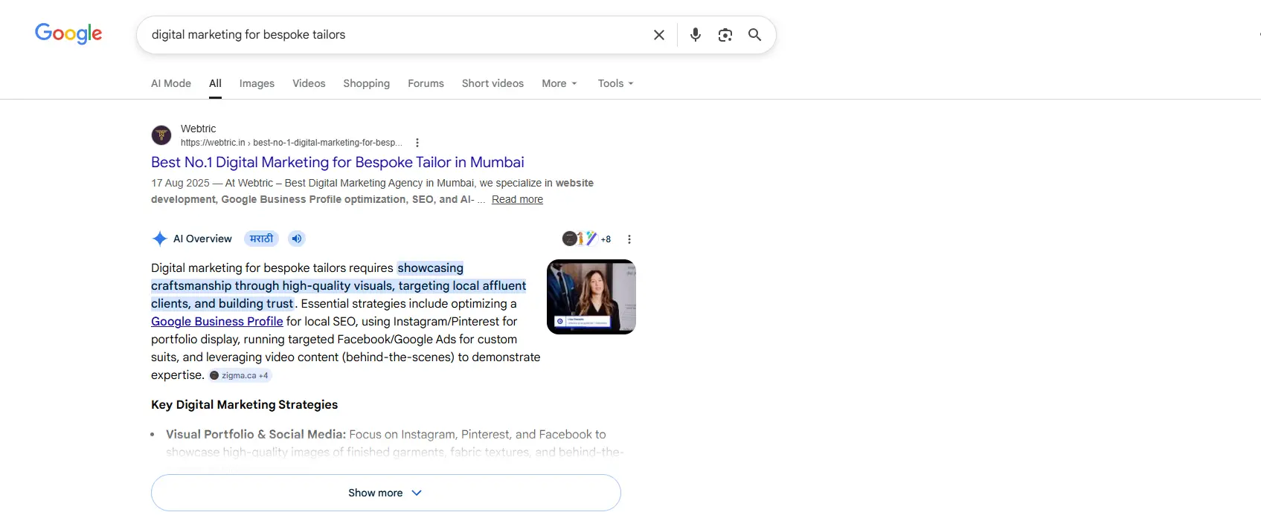Click the Webtric site name text

[x=198, y=129]
